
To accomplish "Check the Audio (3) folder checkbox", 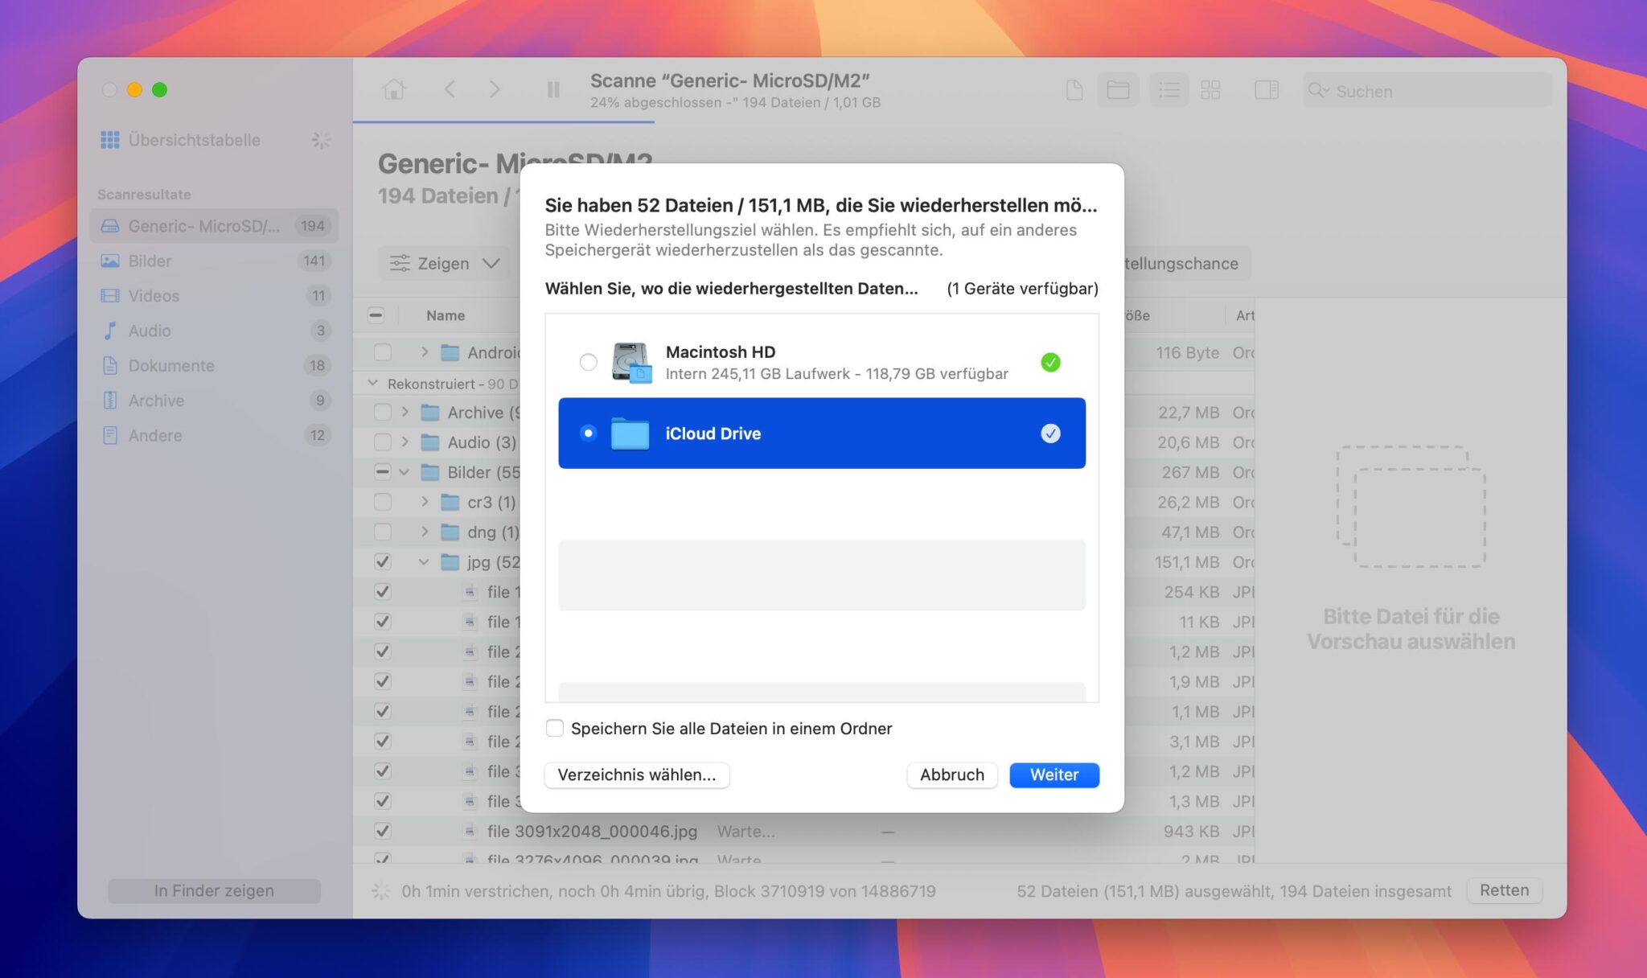I will coord(383,442).
